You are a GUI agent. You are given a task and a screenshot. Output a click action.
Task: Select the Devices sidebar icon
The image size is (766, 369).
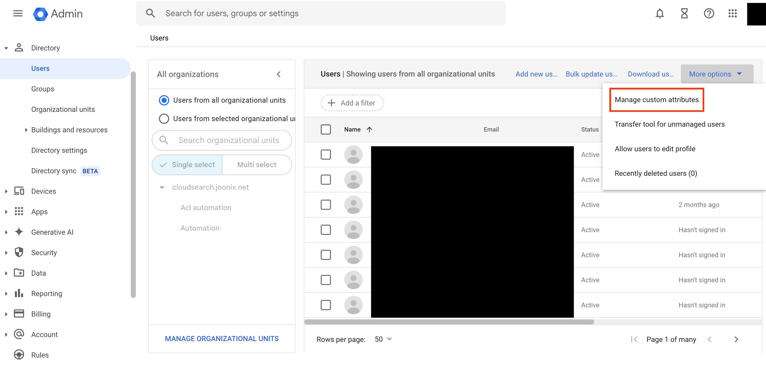tap(19, 191)
